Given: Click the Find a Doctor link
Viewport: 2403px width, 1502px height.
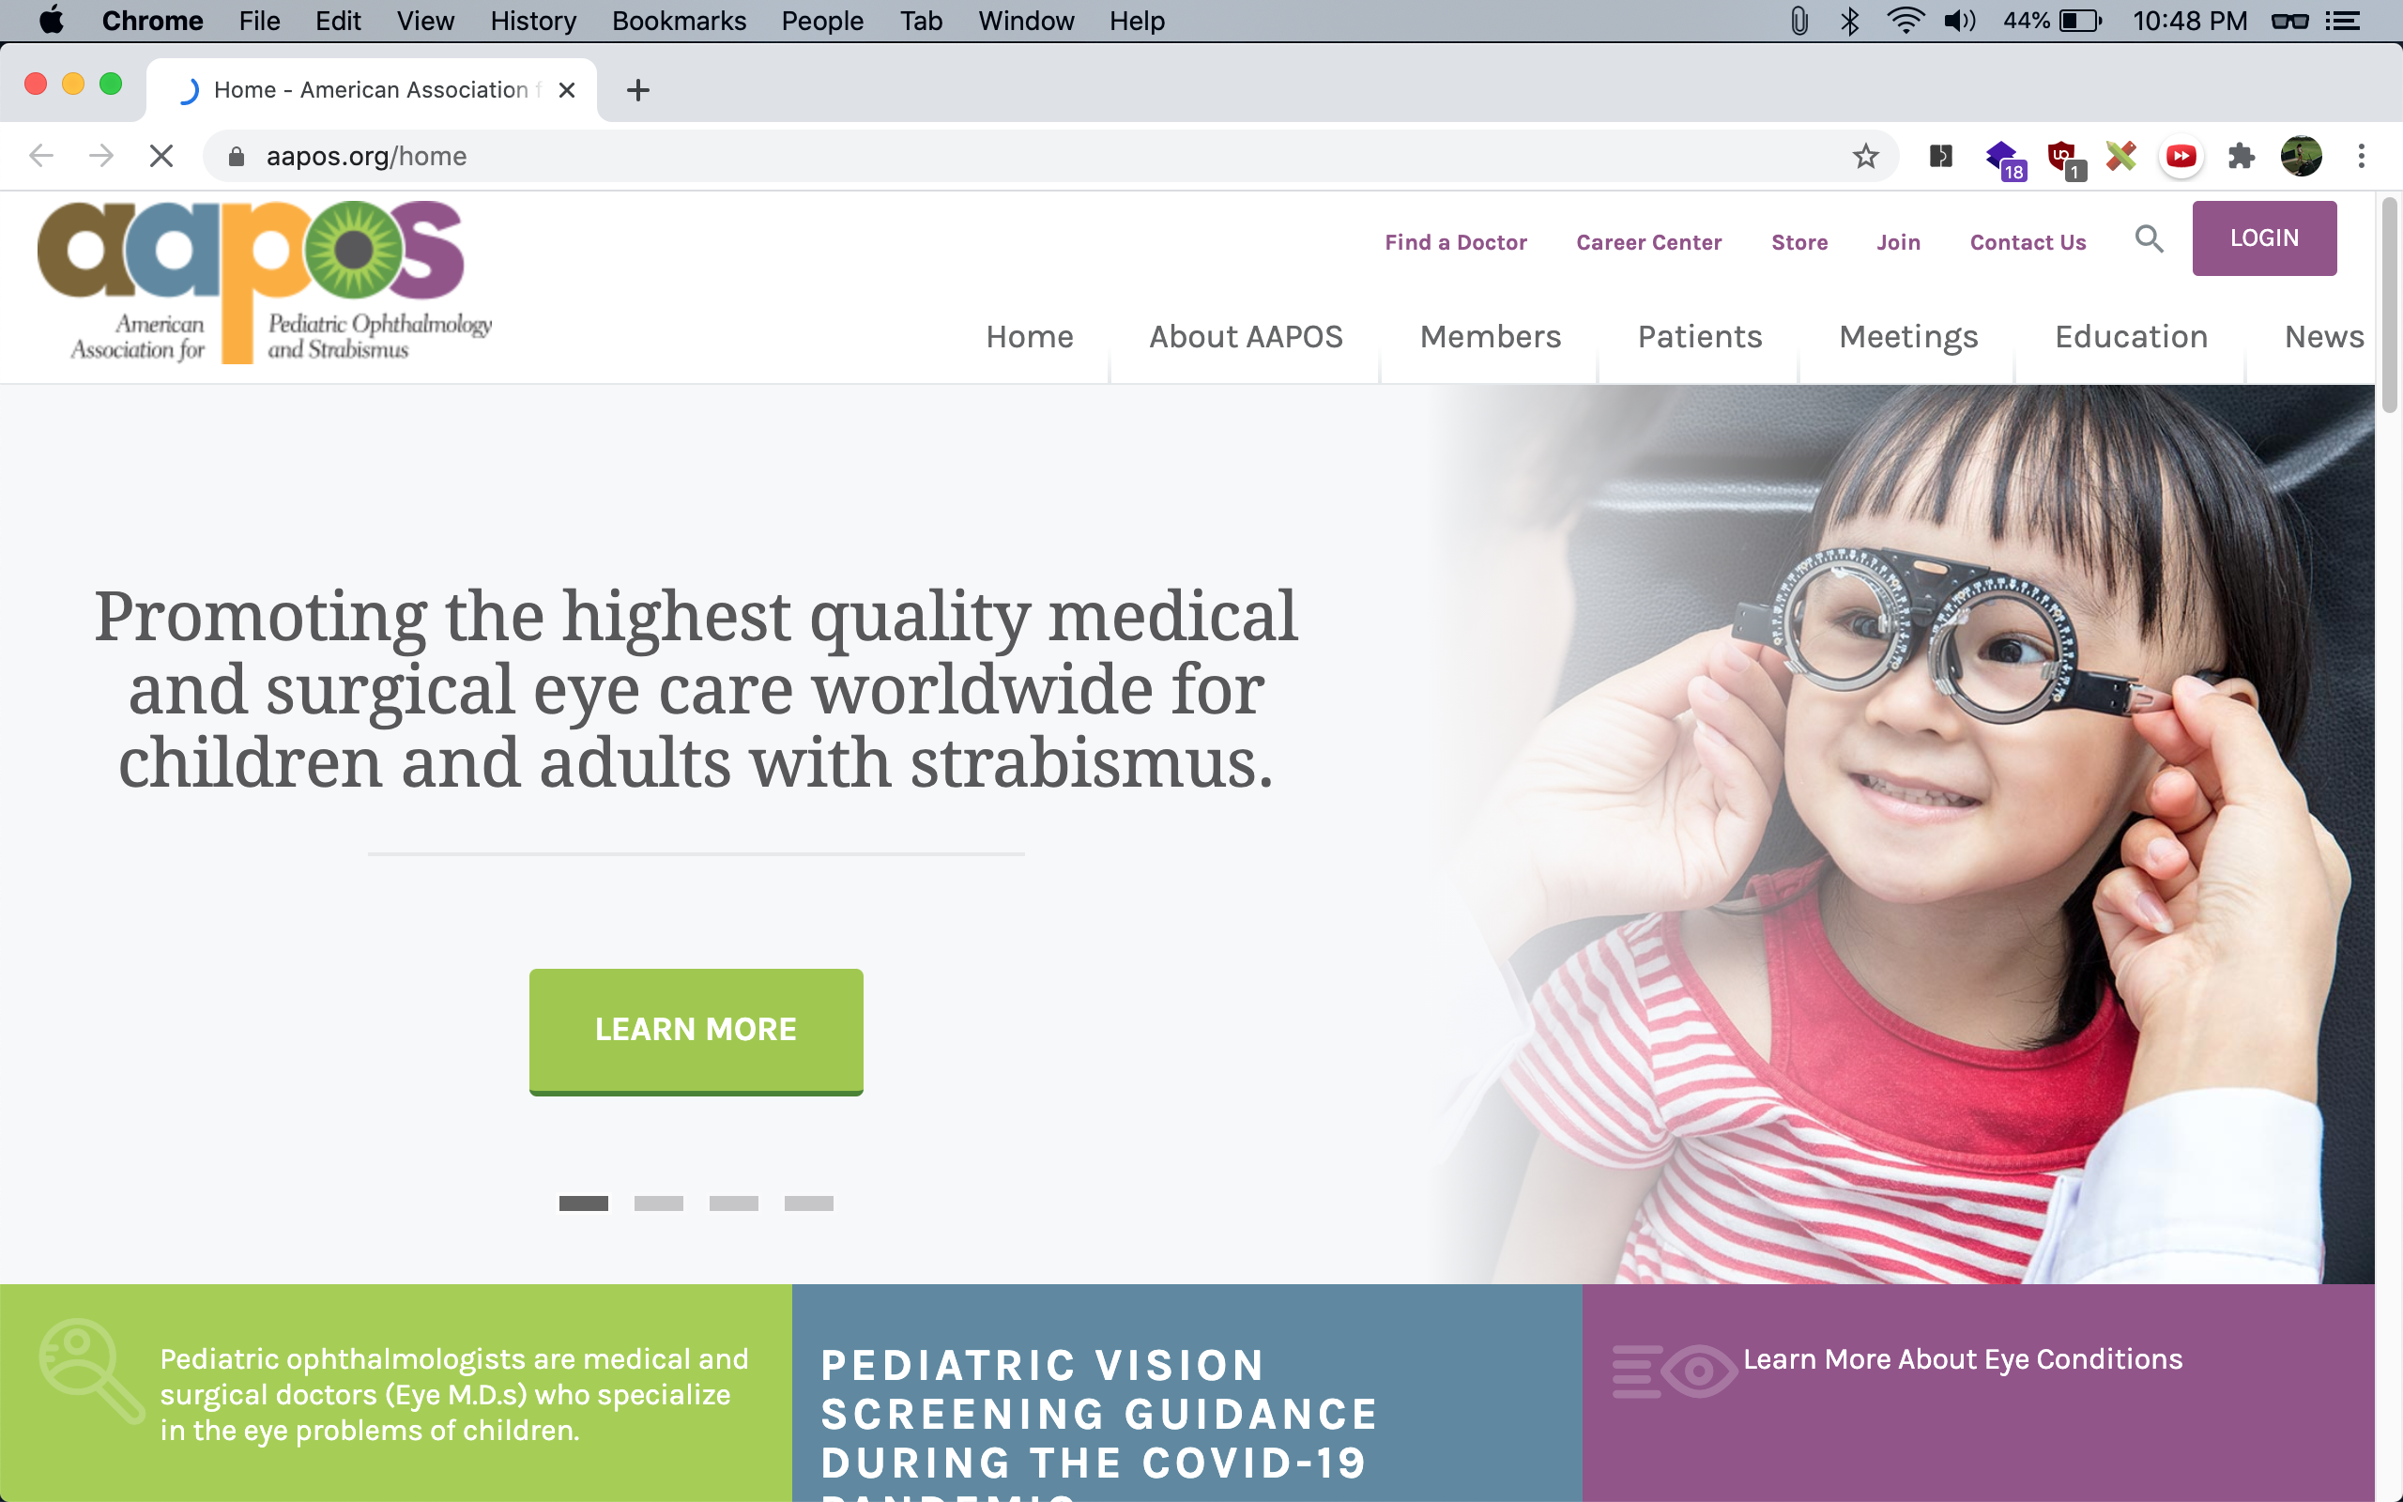Looking at the screenshot, I should 1455,242.
